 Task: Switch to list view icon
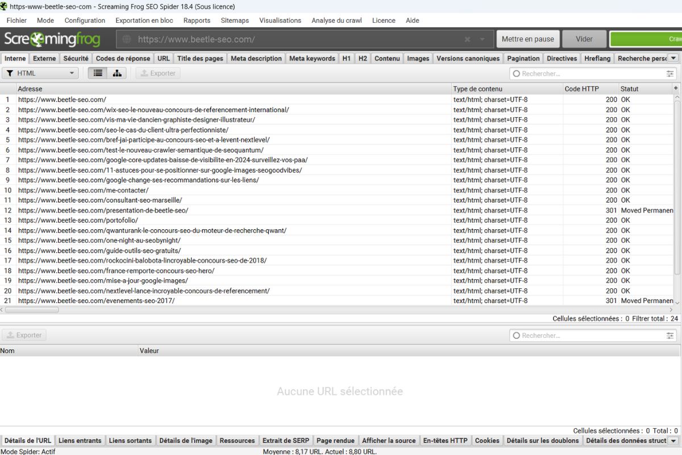click(98, 73)
